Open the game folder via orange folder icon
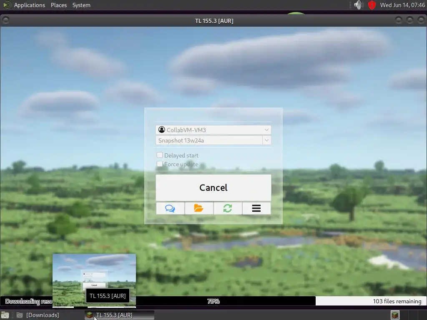The width and height of the screenshot is (427, 320). [x=199, y=208]
